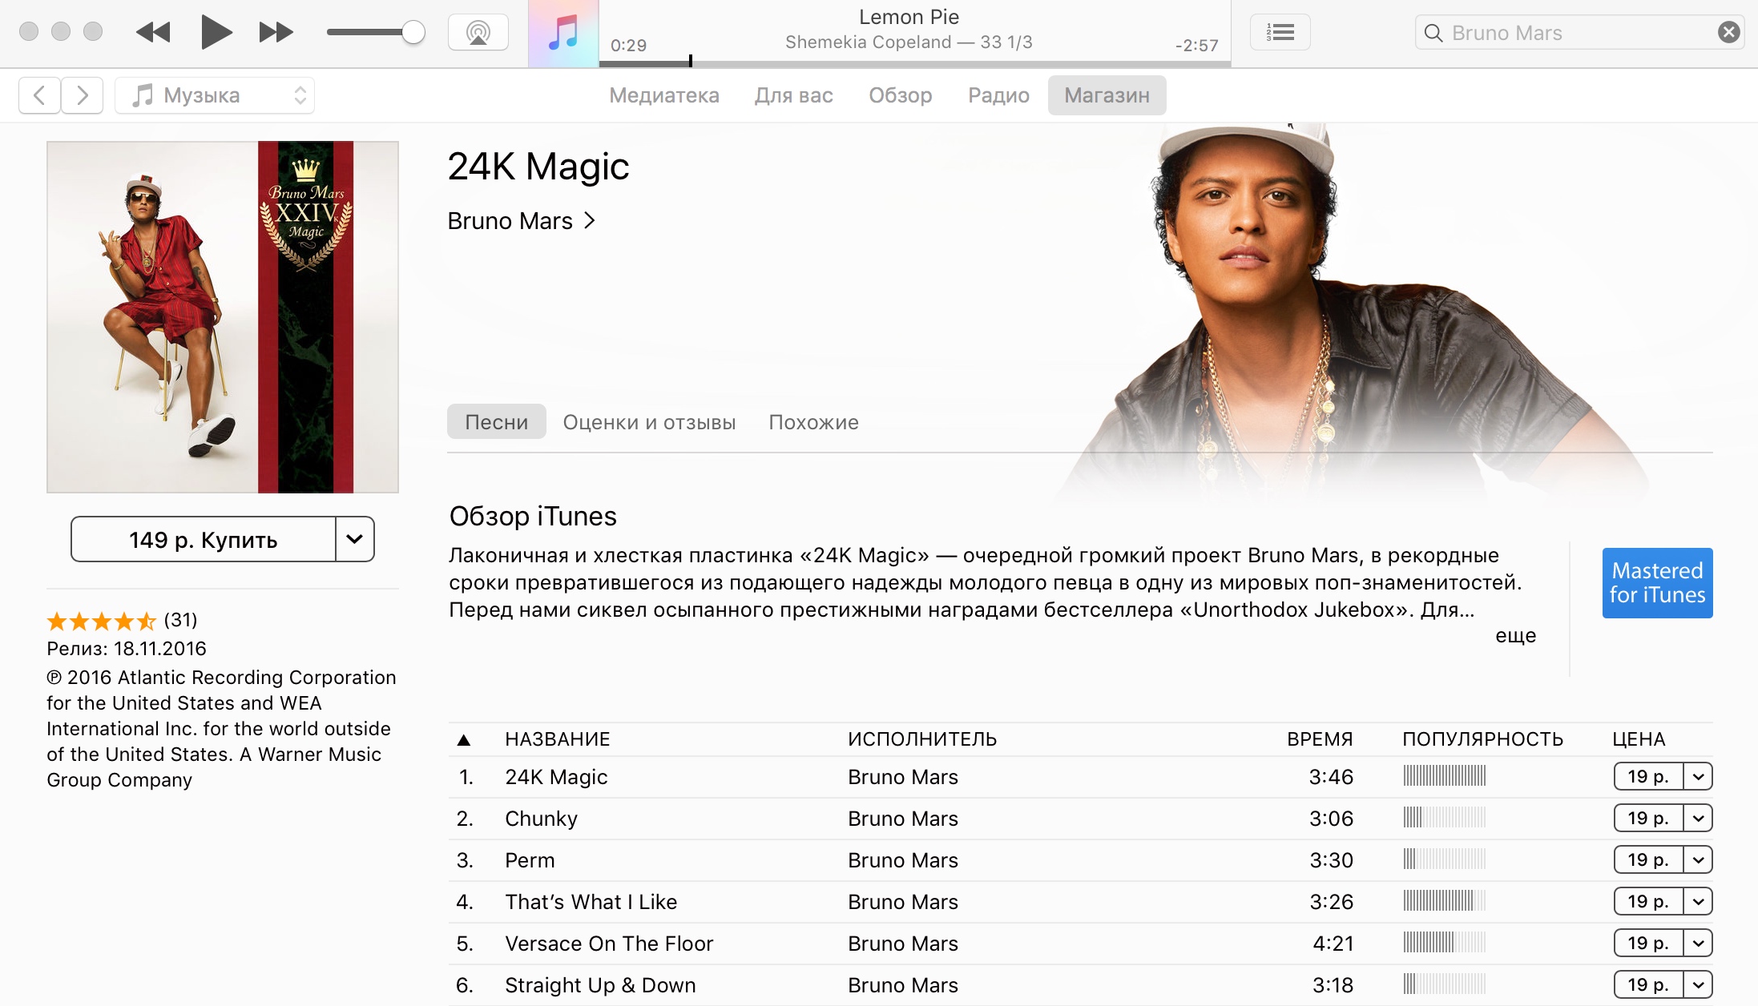Sort tracks using the triangle column header
This screenshot has width=1758, height=1006.
click(463, 739)
